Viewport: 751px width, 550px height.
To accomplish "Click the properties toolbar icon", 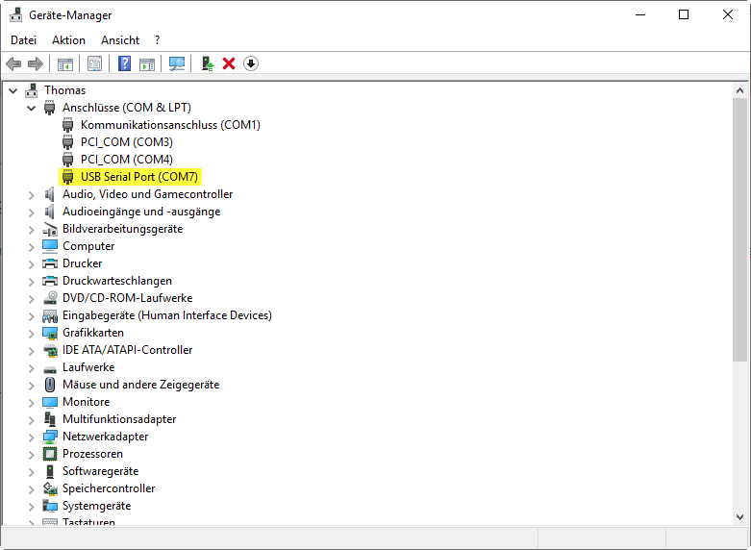I will 94,63.
